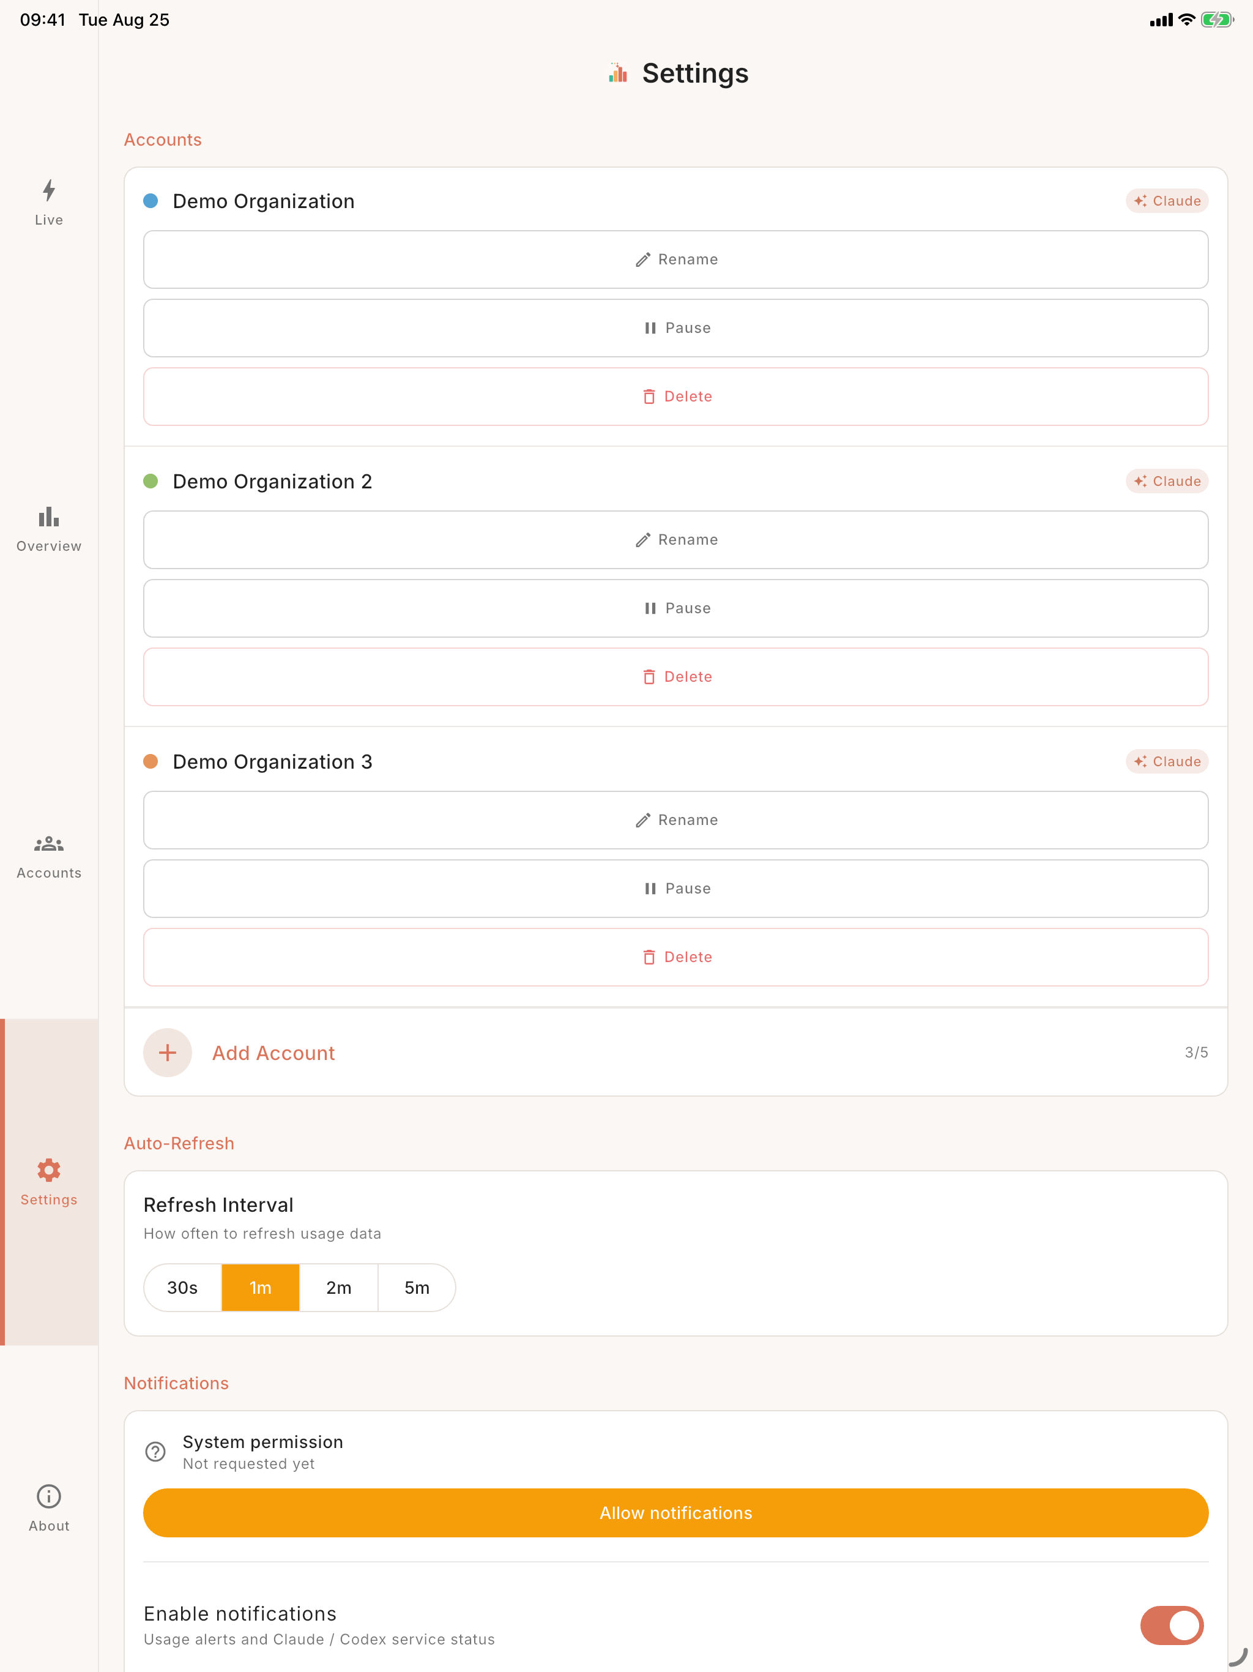Set refresh interval to 30s
The height and width of the screenshot is (1672, 1253).
click(183, 1287)
